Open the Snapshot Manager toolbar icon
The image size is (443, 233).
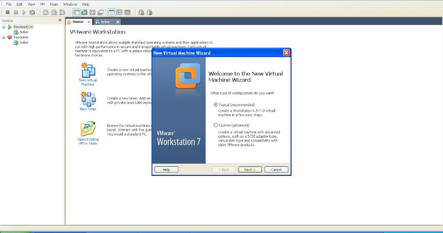62,13
